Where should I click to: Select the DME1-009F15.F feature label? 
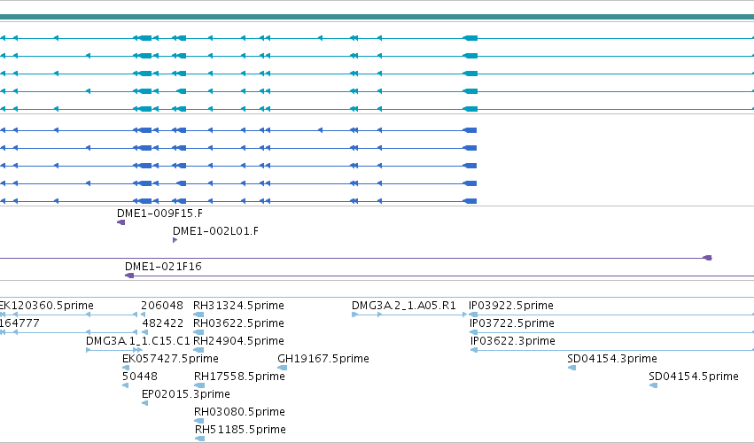coord(159,214)
